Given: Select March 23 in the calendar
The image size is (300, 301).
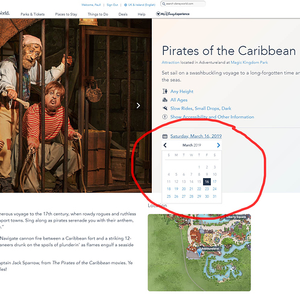Looking at the screenshot, I should coord(207,189).
